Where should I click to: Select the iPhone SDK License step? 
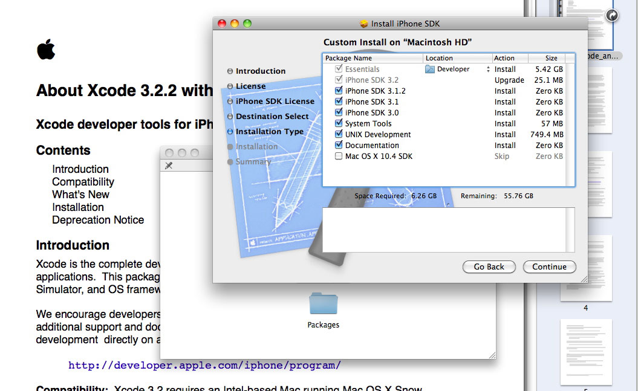275,101
